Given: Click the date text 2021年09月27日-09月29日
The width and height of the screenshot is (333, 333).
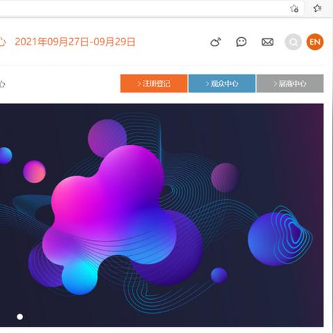Looking at the screenshot, I should click(75, 42).
